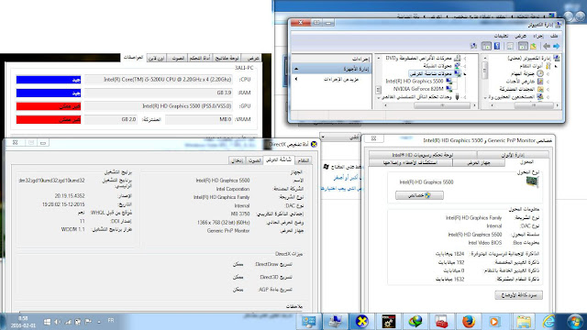Click the scan hardware icon in Computer Management toolbar
Image resolution: width=587 pixels, height=330 pixels.
click(x=473, y=46)
